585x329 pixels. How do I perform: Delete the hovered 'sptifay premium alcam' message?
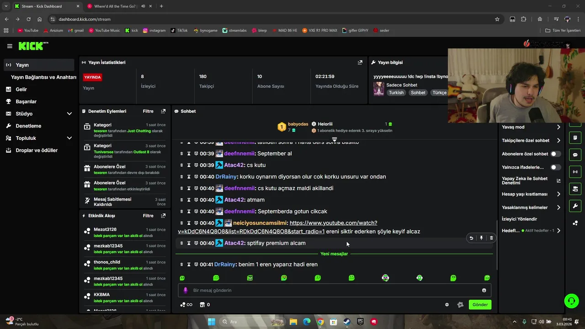[491, 238]
